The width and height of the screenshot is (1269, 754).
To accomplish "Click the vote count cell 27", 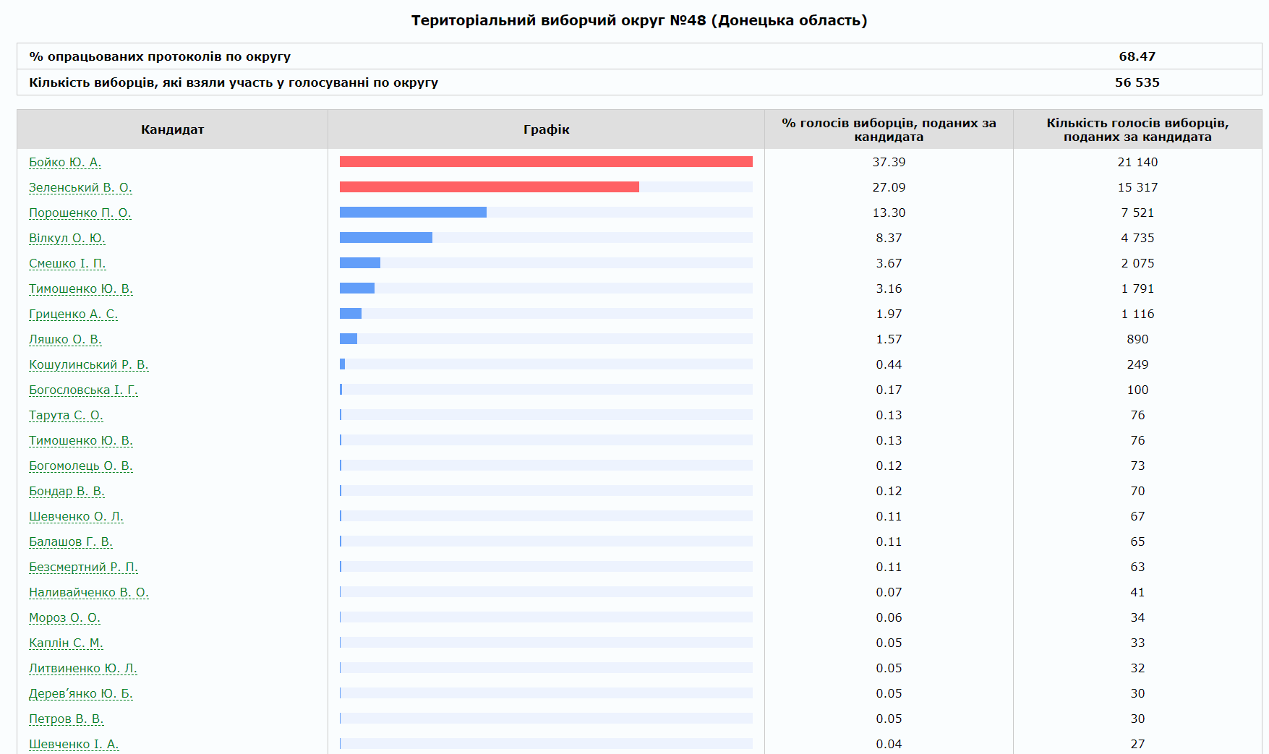I will coord(1138,744).
